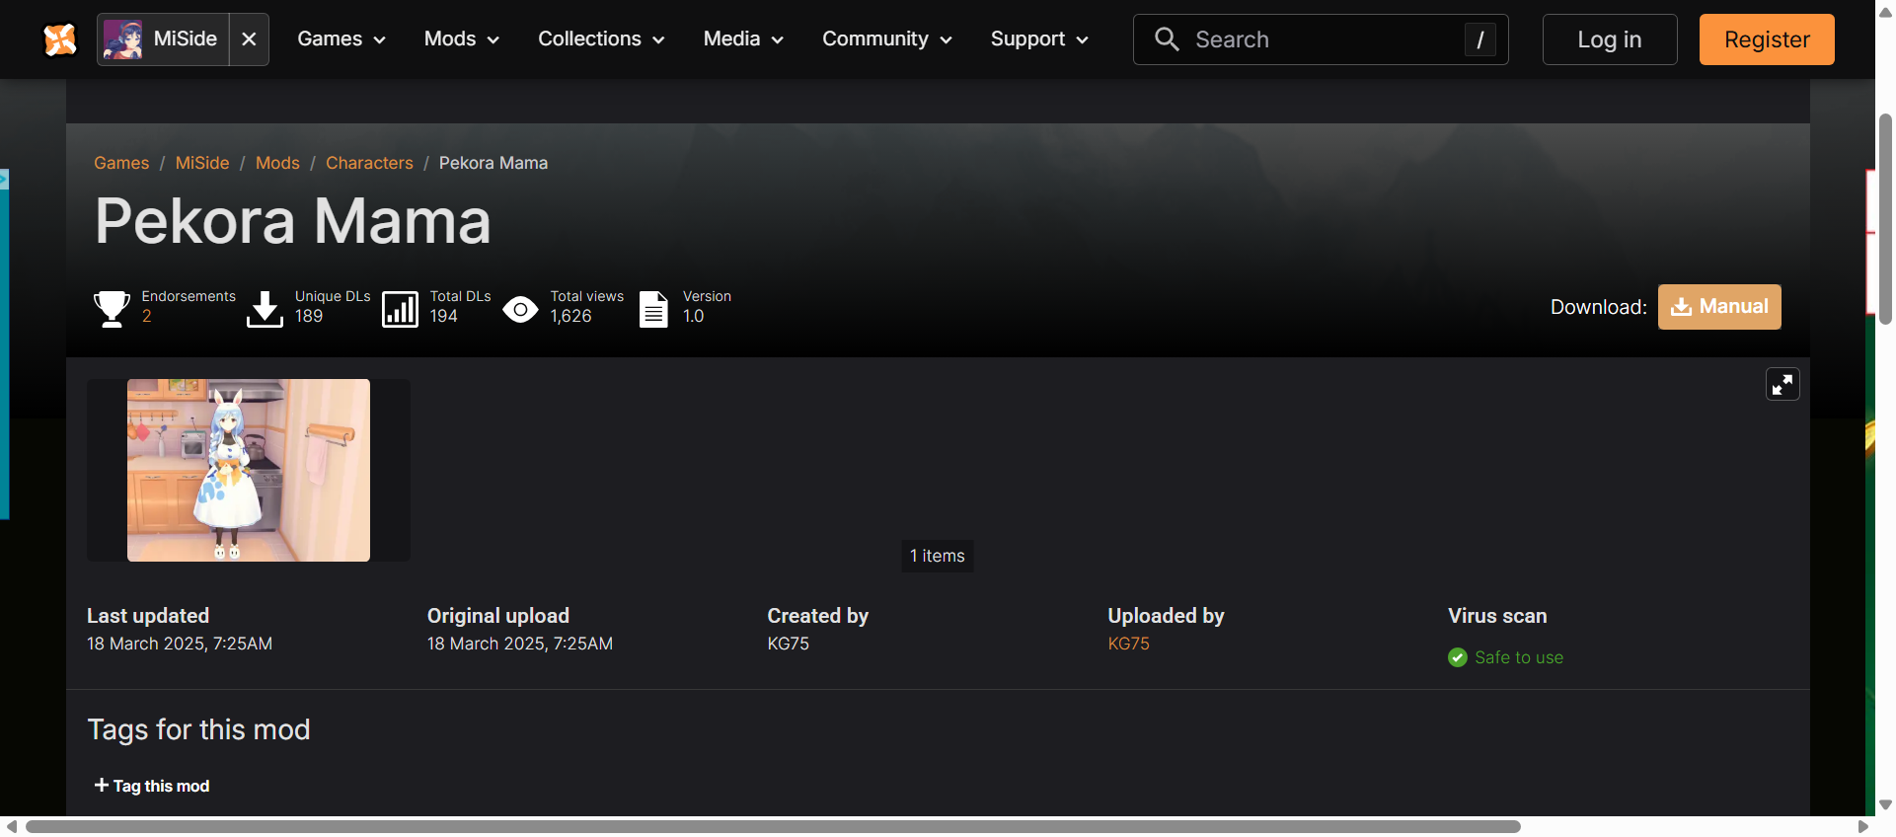Click the slash shortcut key badge
The width and height of the screenshot is (1896, 837).
pos(1479,39)
